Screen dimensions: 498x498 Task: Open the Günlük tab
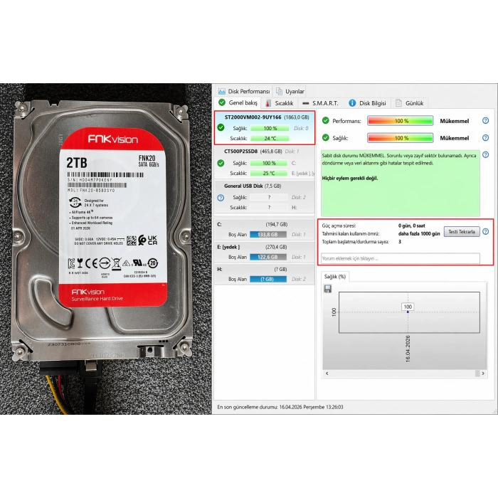(409, 103)
